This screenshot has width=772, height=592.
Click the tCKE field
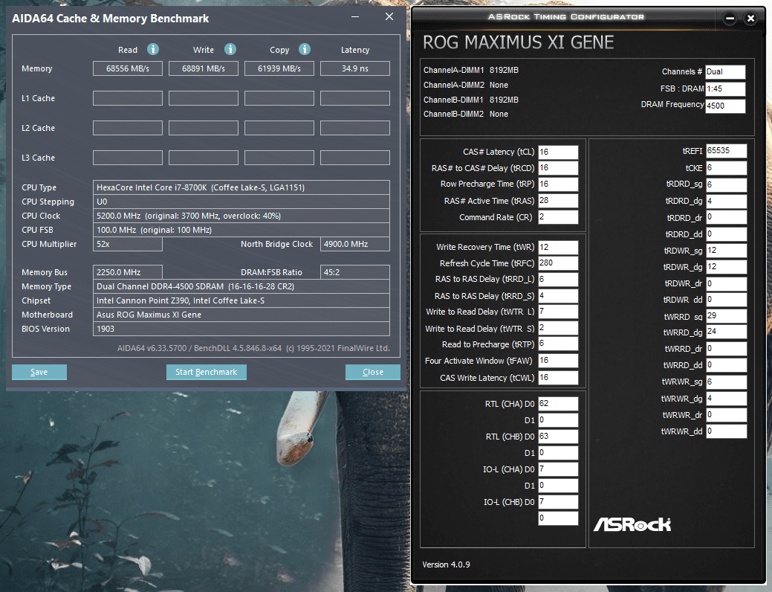coord(726,168)
